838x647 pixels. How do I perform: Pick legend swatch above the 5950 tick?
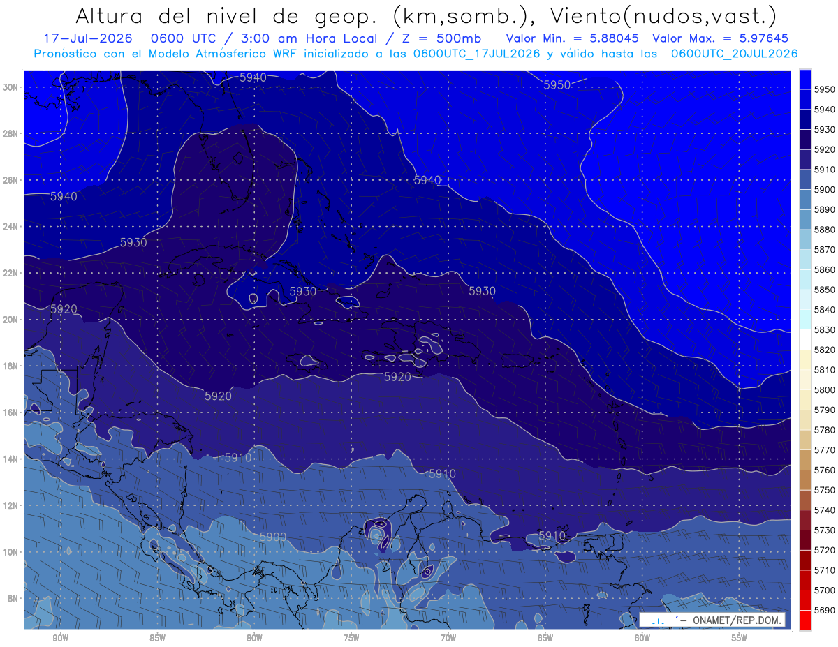pos(805,80)
